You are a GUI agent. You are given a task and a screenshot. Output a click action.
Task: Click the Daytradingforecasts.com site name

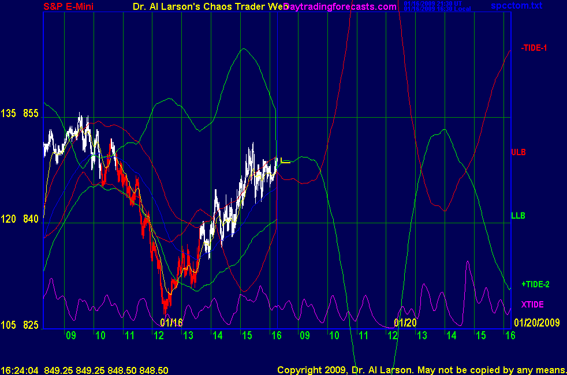point(340,6)
